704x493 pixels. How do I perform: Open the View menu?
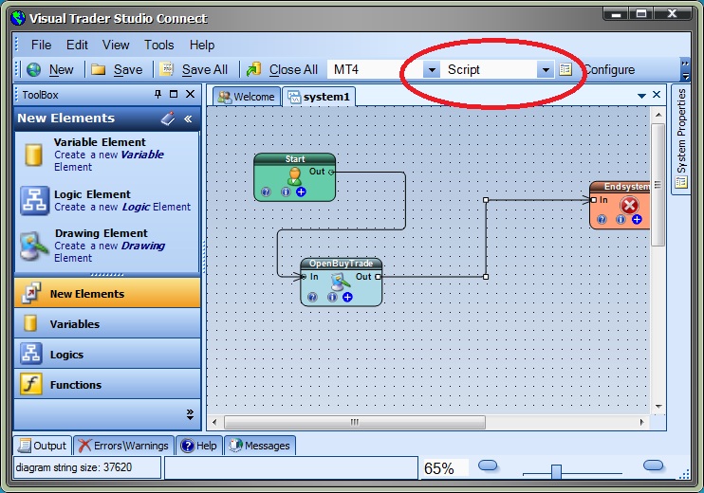[x=116, y=45]
